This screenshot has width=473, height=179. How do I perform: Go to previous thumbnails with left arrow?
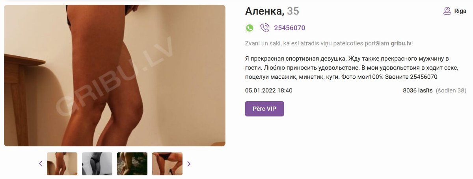coord(41,164)
